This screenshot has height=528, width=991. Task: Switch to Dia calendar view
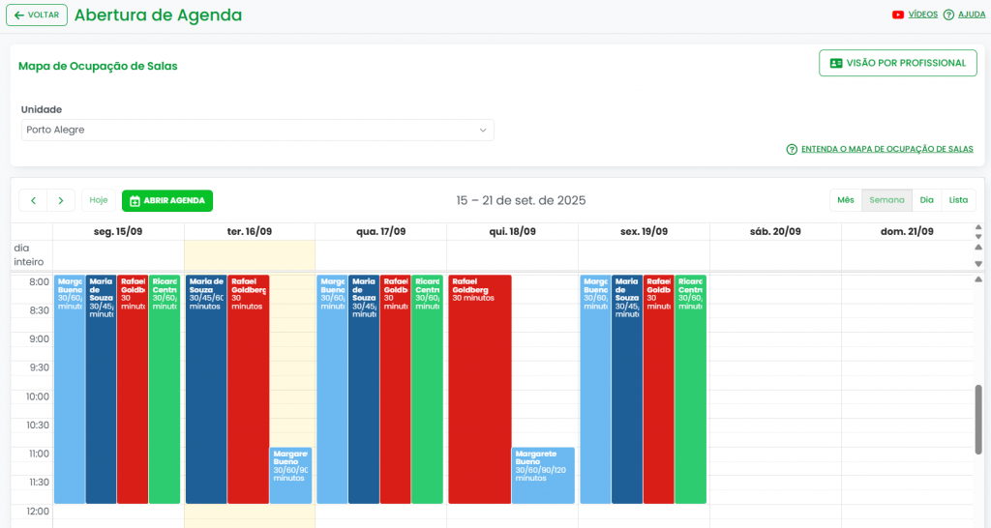point(926,200)
